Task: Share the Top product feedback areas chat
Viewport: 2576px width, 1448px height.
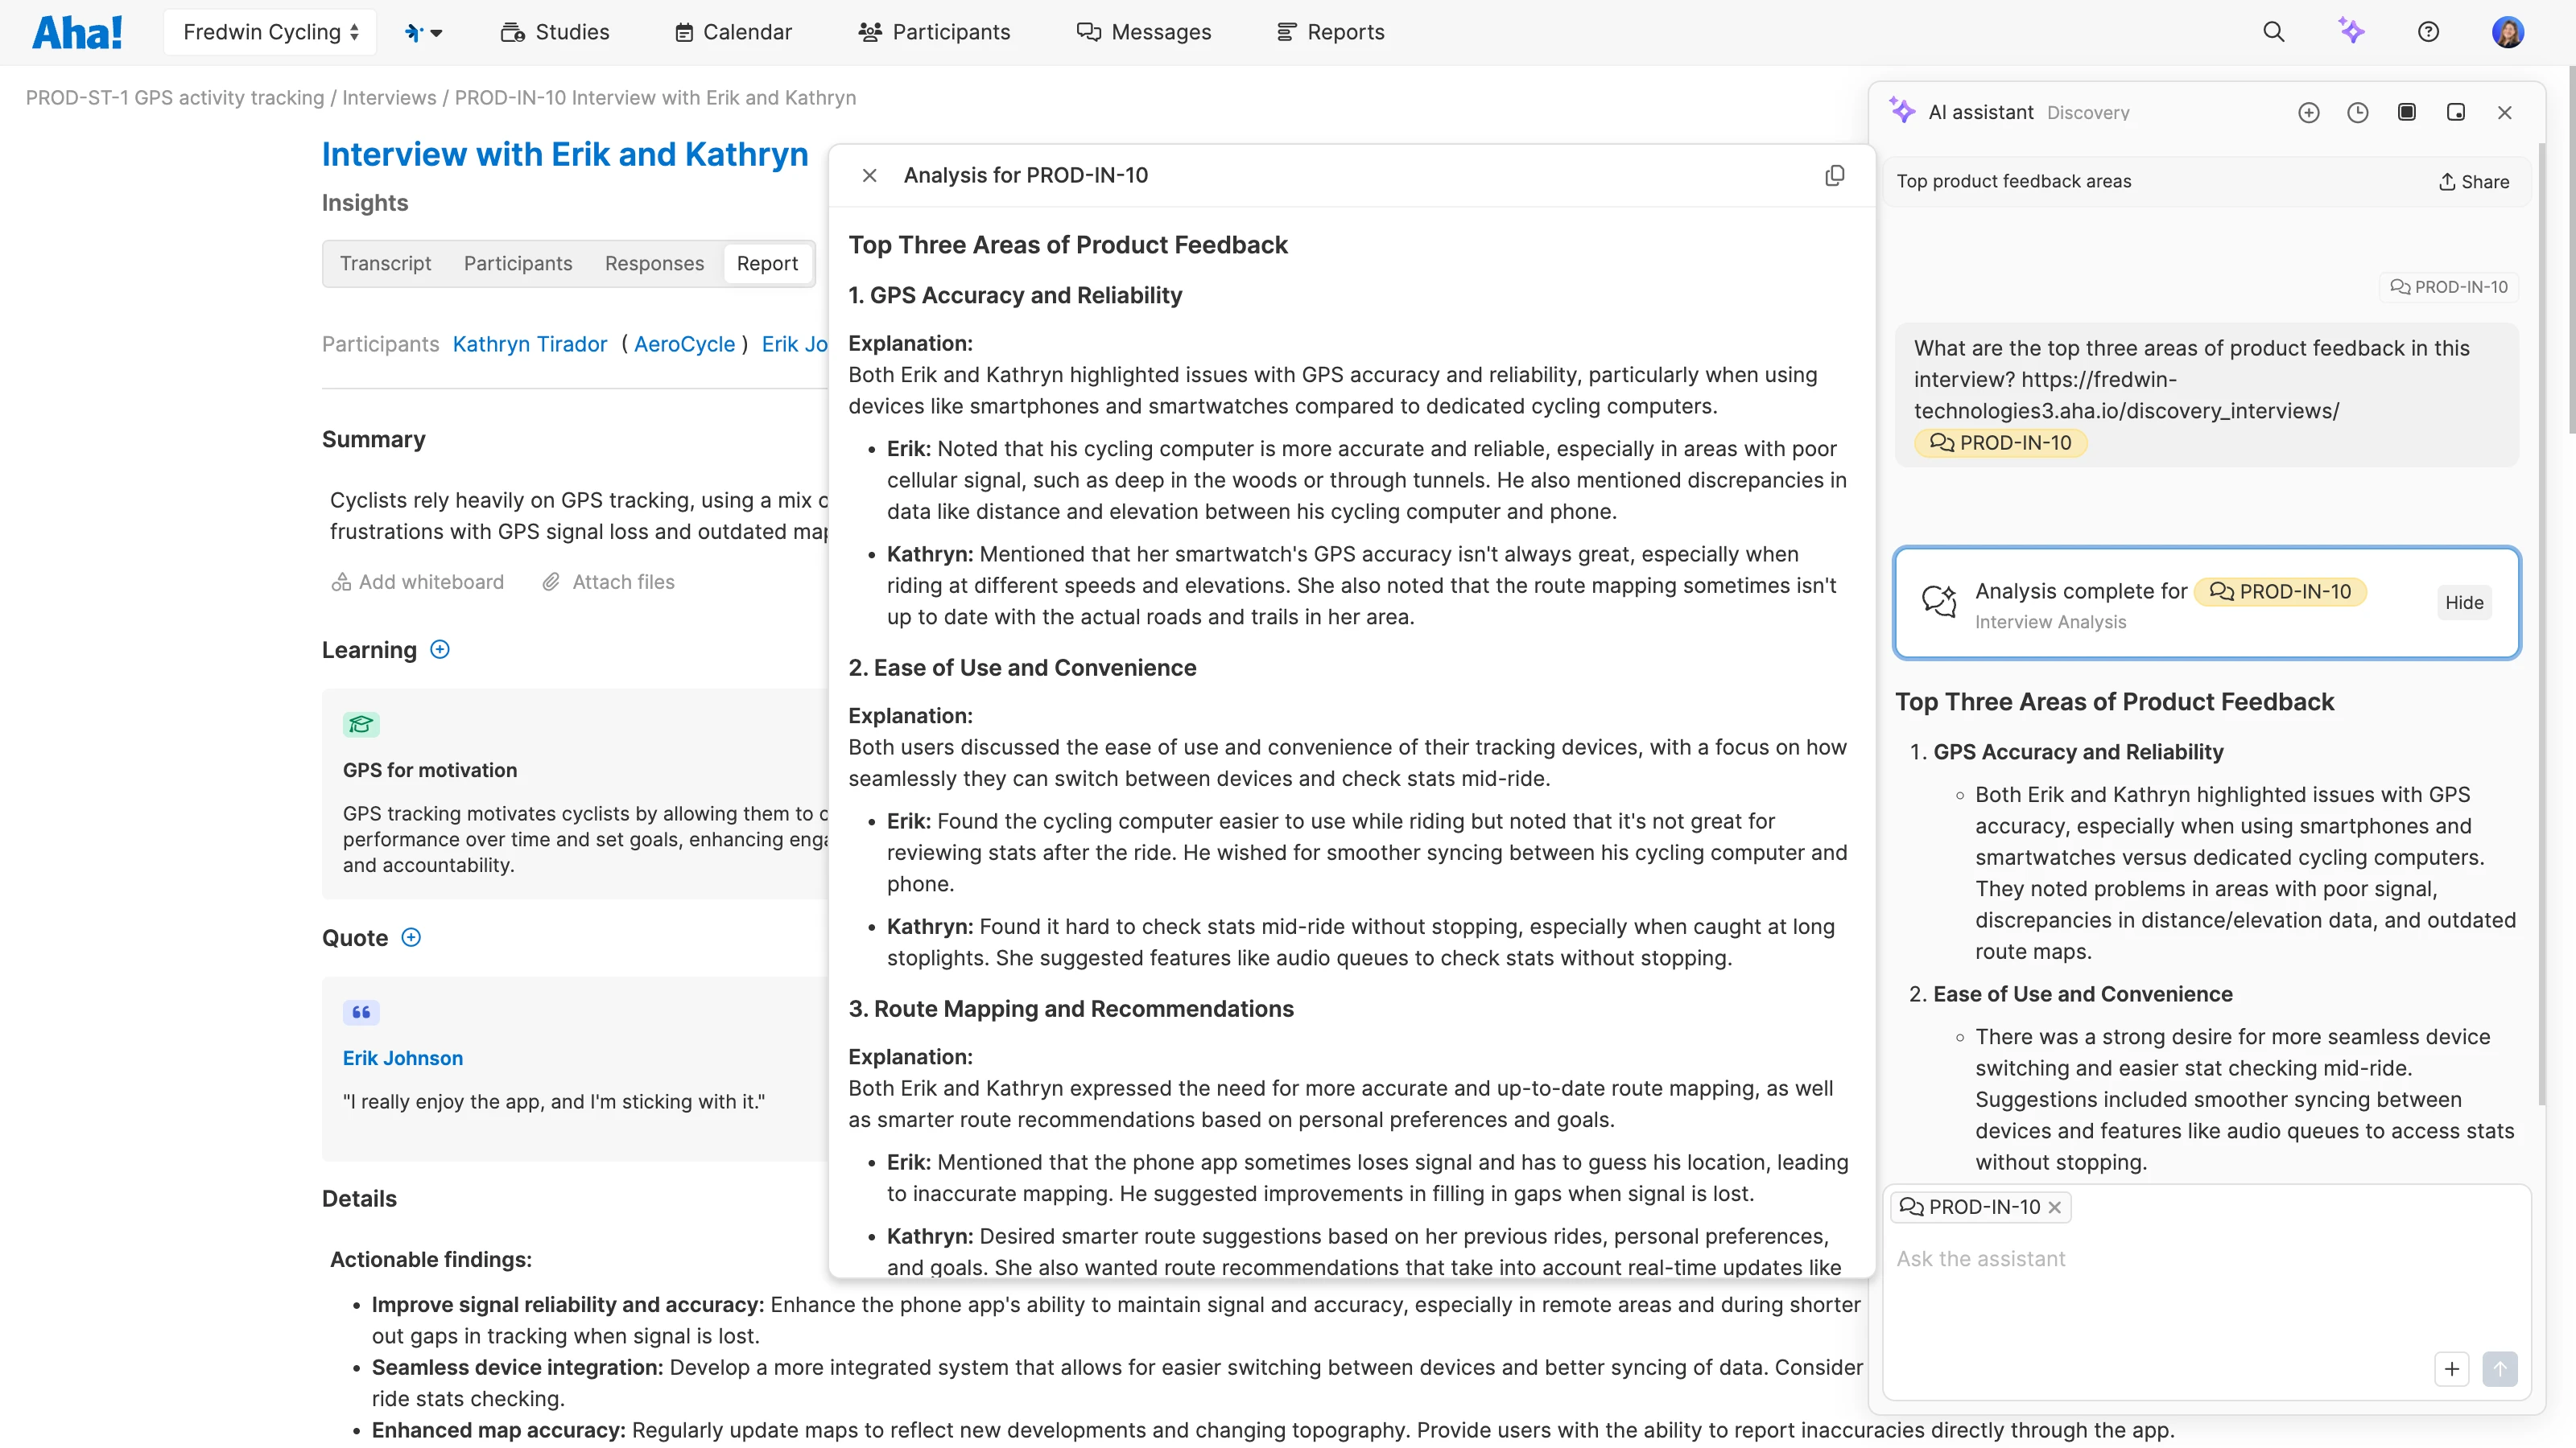Action: [x=2473, y=181]
